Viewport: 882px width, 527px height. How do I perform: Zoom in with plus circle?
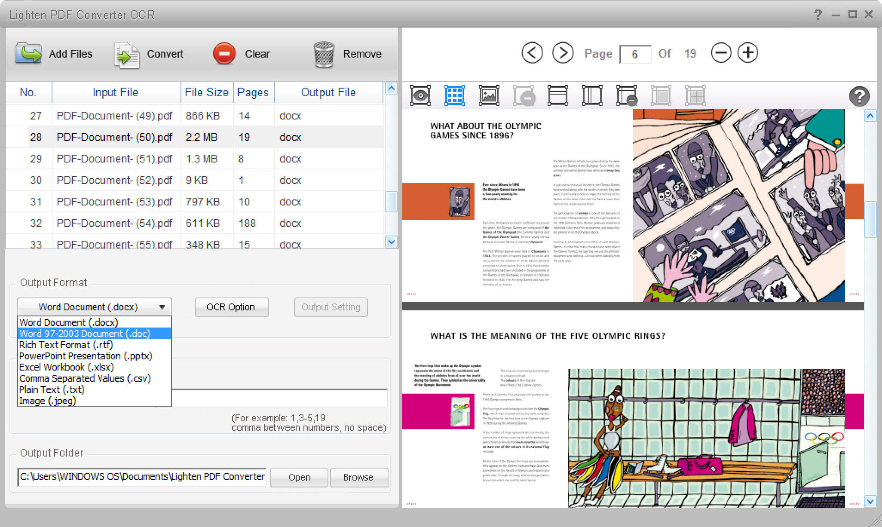(x=748, y=53)
